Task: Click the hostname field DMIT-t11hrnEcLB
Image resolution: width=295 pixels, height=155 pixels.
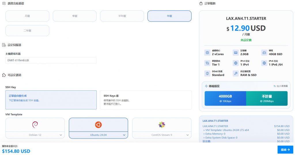Action: click(x=51, y=60)
